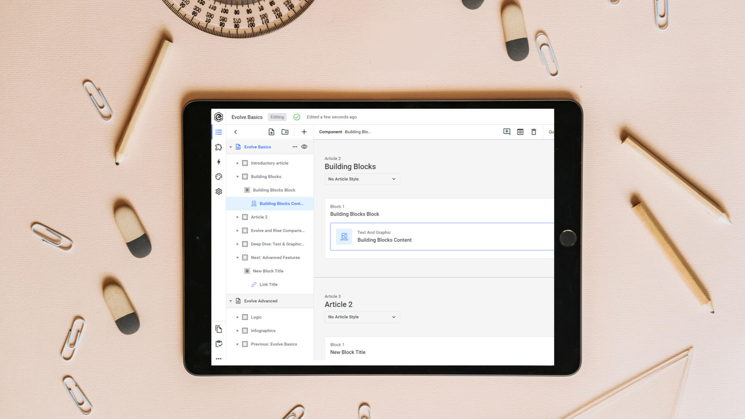Open the theme palette settings
Viewport: 745px width, 419px height.
(x=219, y=176)
